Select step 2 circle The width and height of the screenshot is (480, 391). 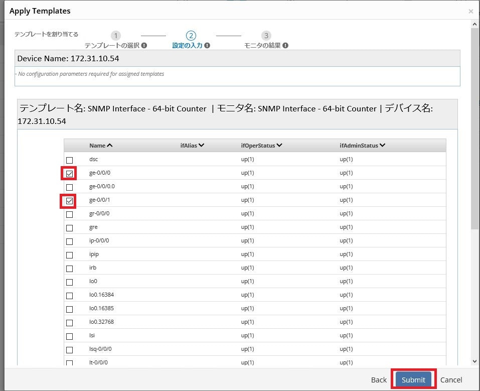[191, 36]
